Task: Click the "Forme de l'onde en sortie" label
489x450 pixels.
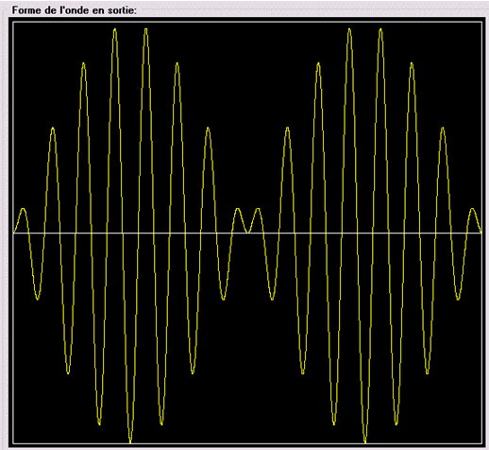Action: click(x=75, y=10)
